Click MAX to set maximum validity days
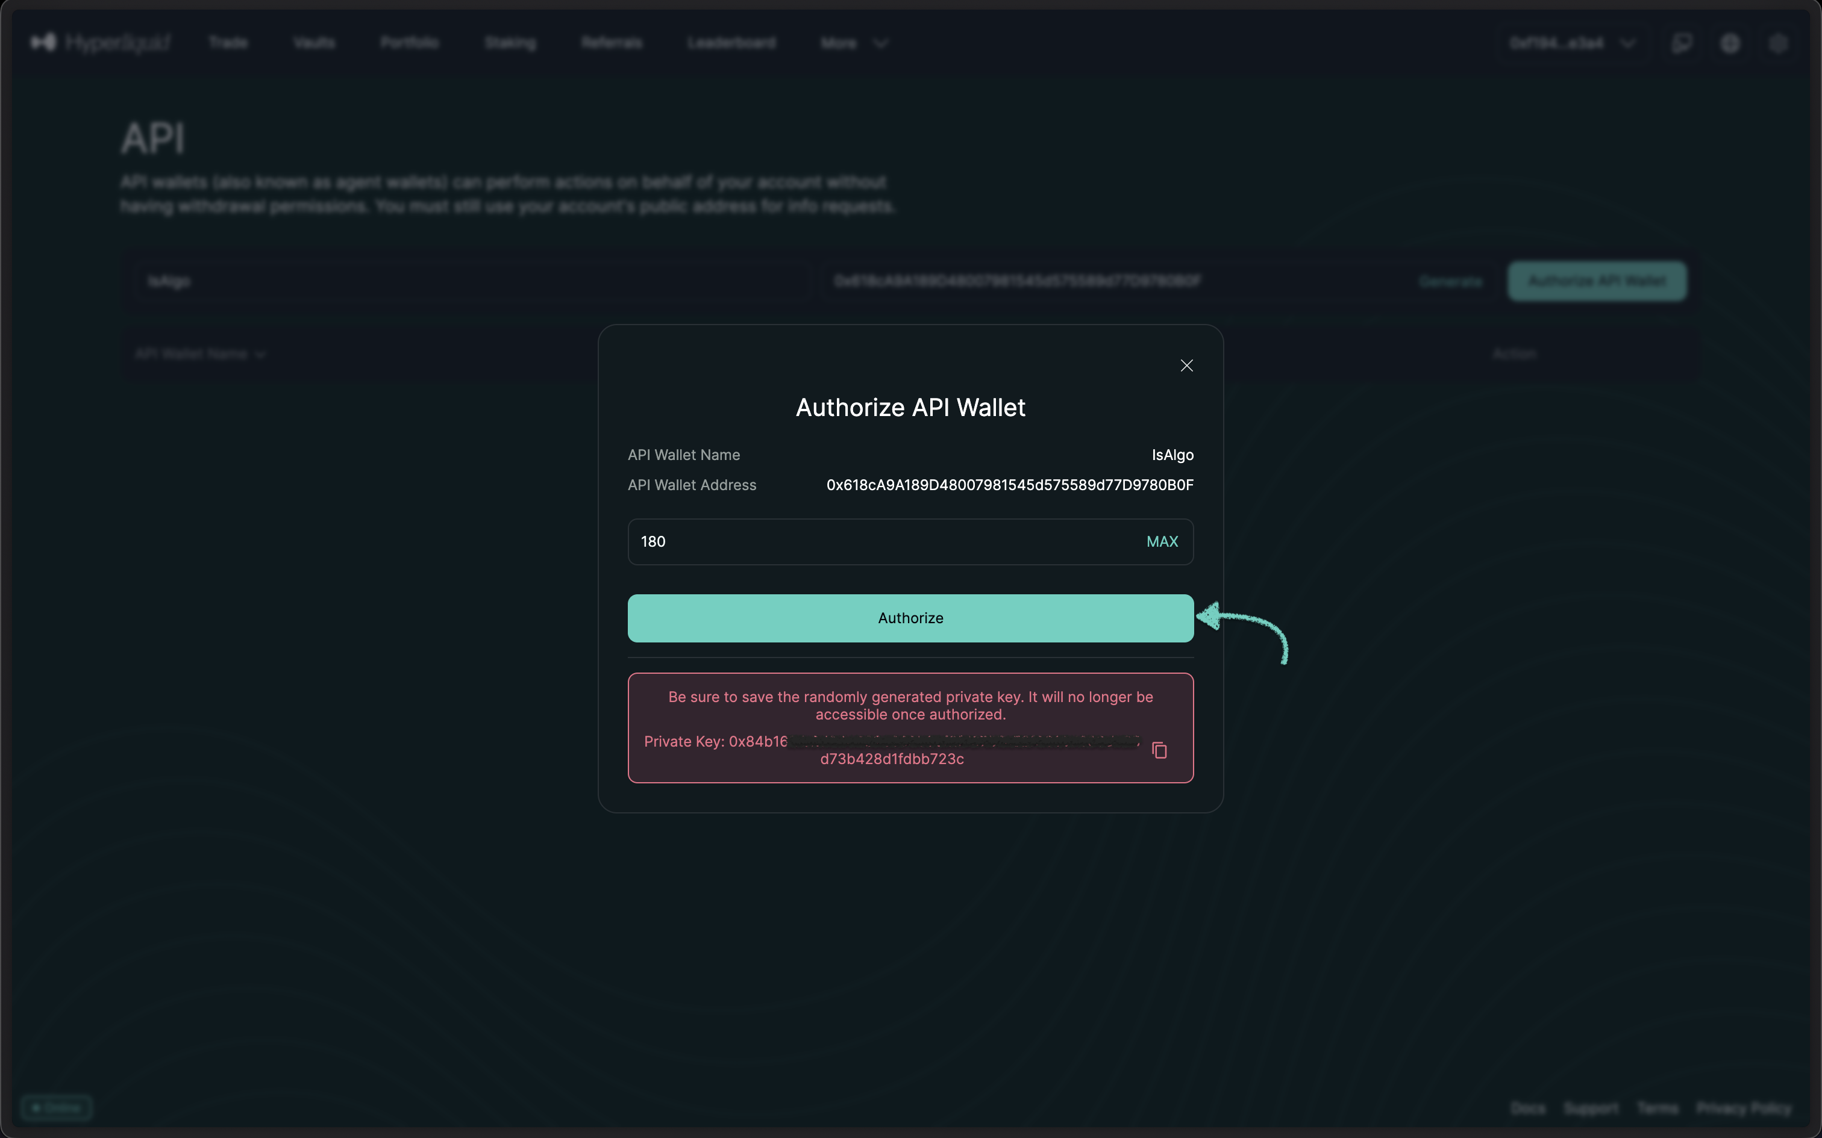Image resolution: width=1822 pixels, height=1138 pixels. pyautogui.click(x=1161, y=541)
